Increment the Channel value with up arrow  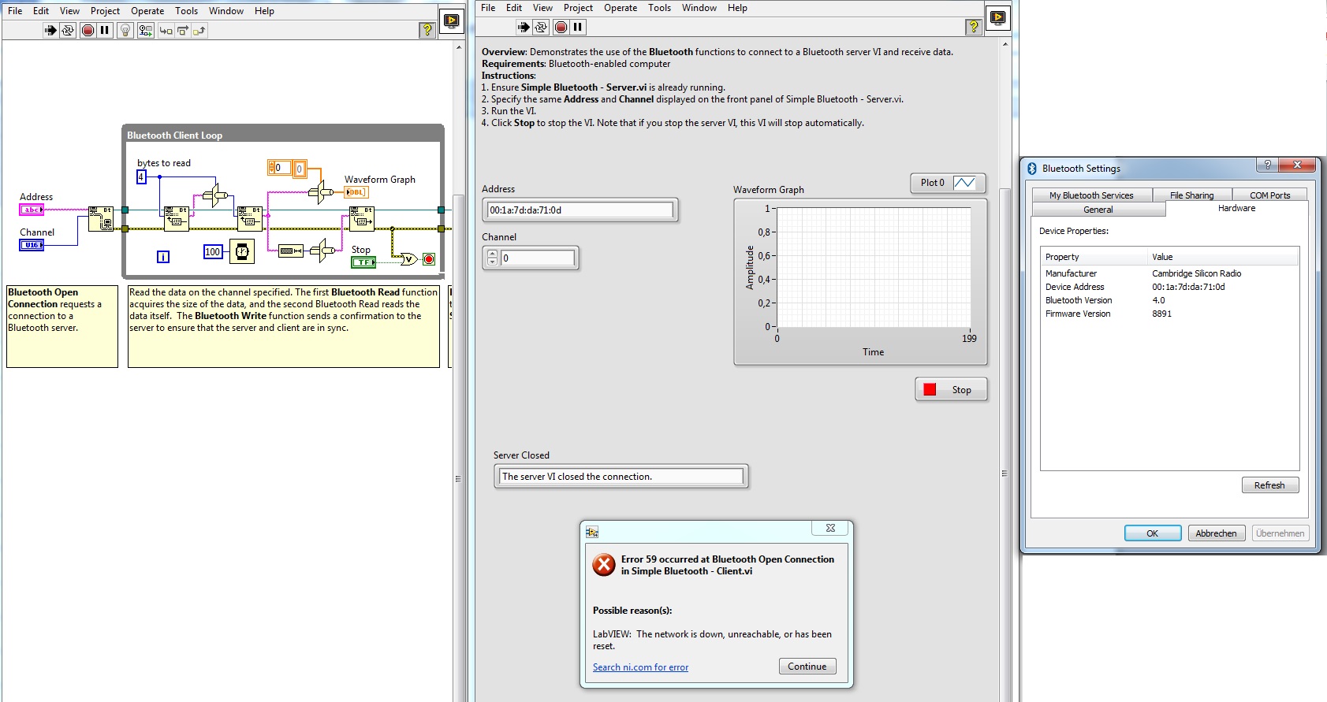coord(493,254)
